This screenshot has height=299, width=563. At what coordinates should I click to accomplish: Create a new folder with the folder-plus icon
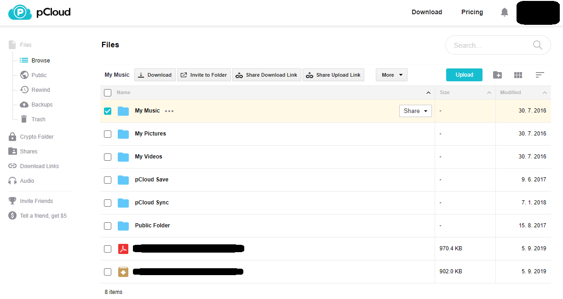497,75
